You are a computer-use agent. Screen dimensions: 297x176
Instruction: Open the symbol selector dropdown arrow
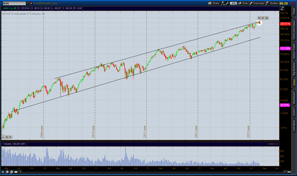[28, 3]
